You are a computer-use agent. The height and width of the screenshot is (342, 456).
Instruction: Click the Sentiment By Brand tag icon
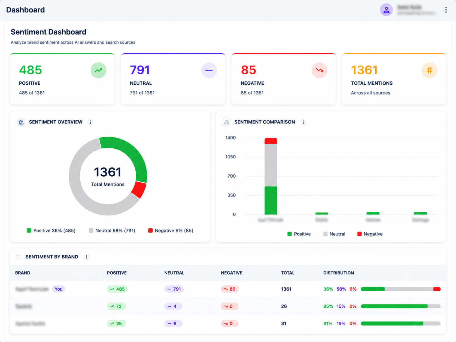(18, 257)
